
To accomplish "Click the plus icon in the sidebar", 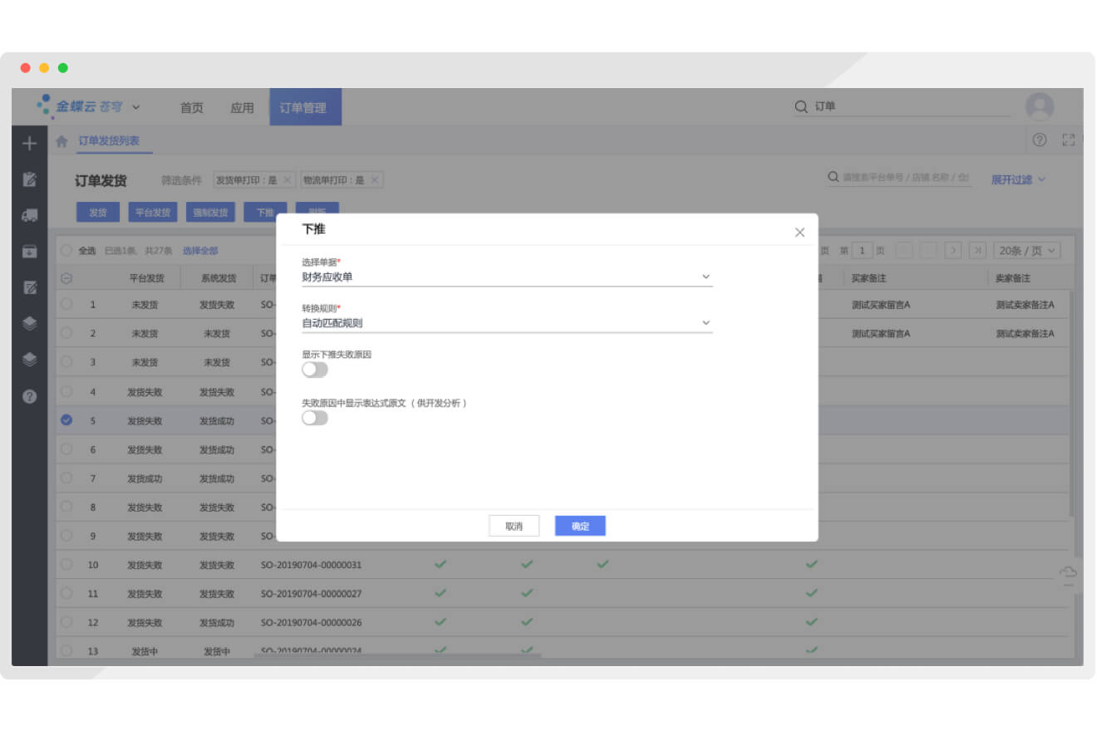I will 30,144.
